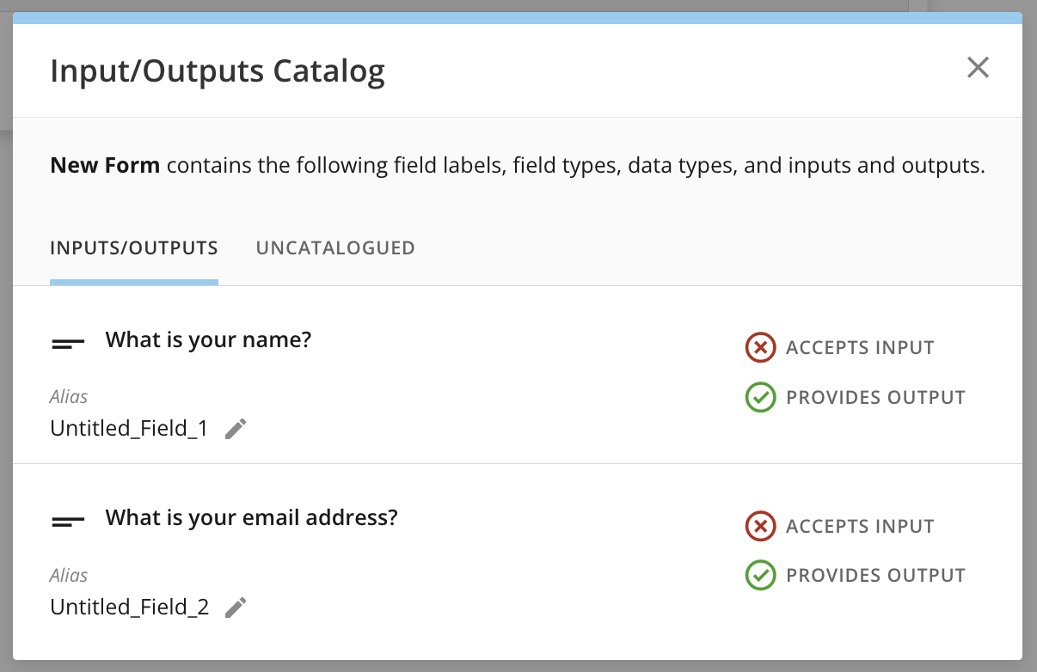The width and height of the screenshot is (1037, 672).
Task: Switch to the INPUTS/OUTPUTS tab
Action: pos(134,248)
